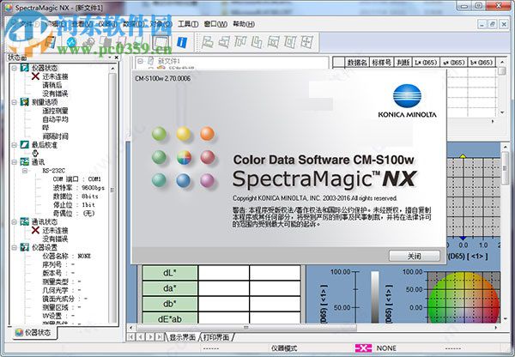
Task: Open the 对象(O) menu
Action: click(161, 24)
